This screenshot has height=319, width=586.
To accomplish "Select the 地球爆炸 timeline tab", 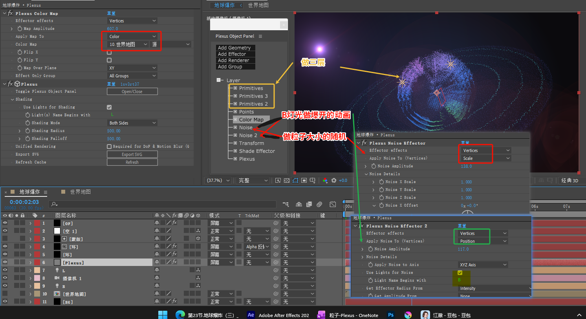I will tap(29, 192).
